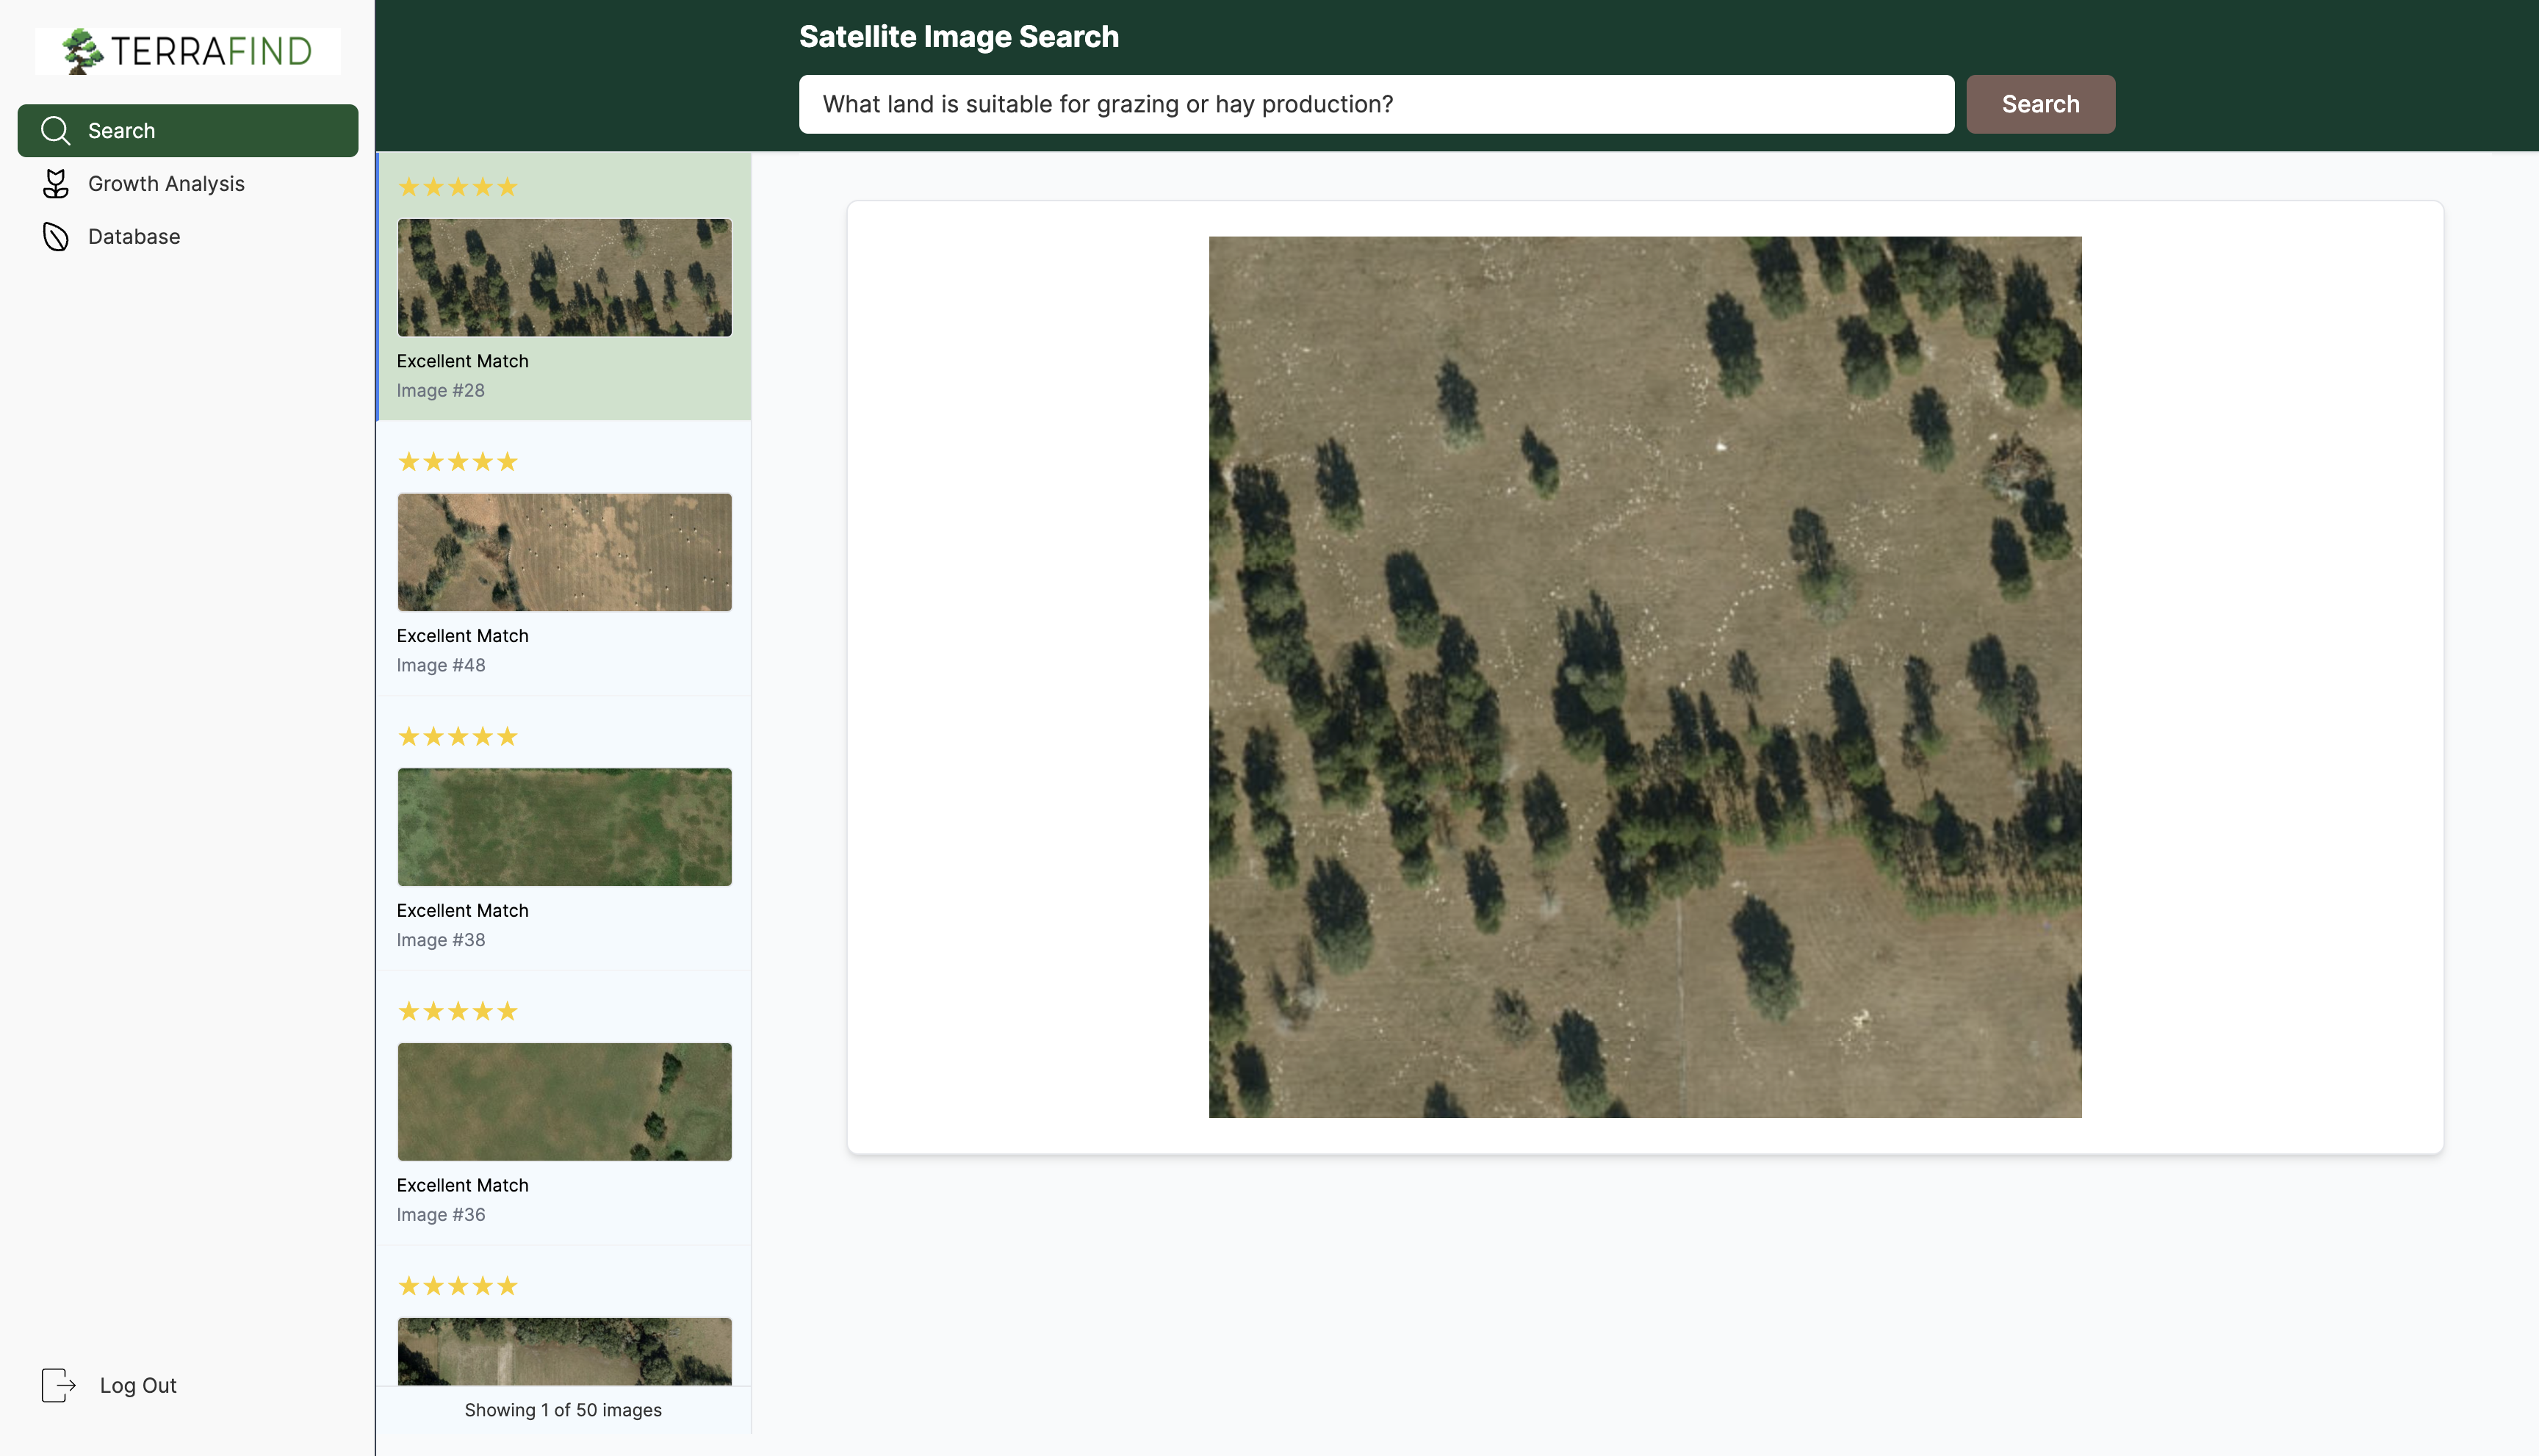Screen dimensions: 2539x1456
Task: Open the Growth Analysis menu item
Action: pyautogui.click(x=166, y=184)
